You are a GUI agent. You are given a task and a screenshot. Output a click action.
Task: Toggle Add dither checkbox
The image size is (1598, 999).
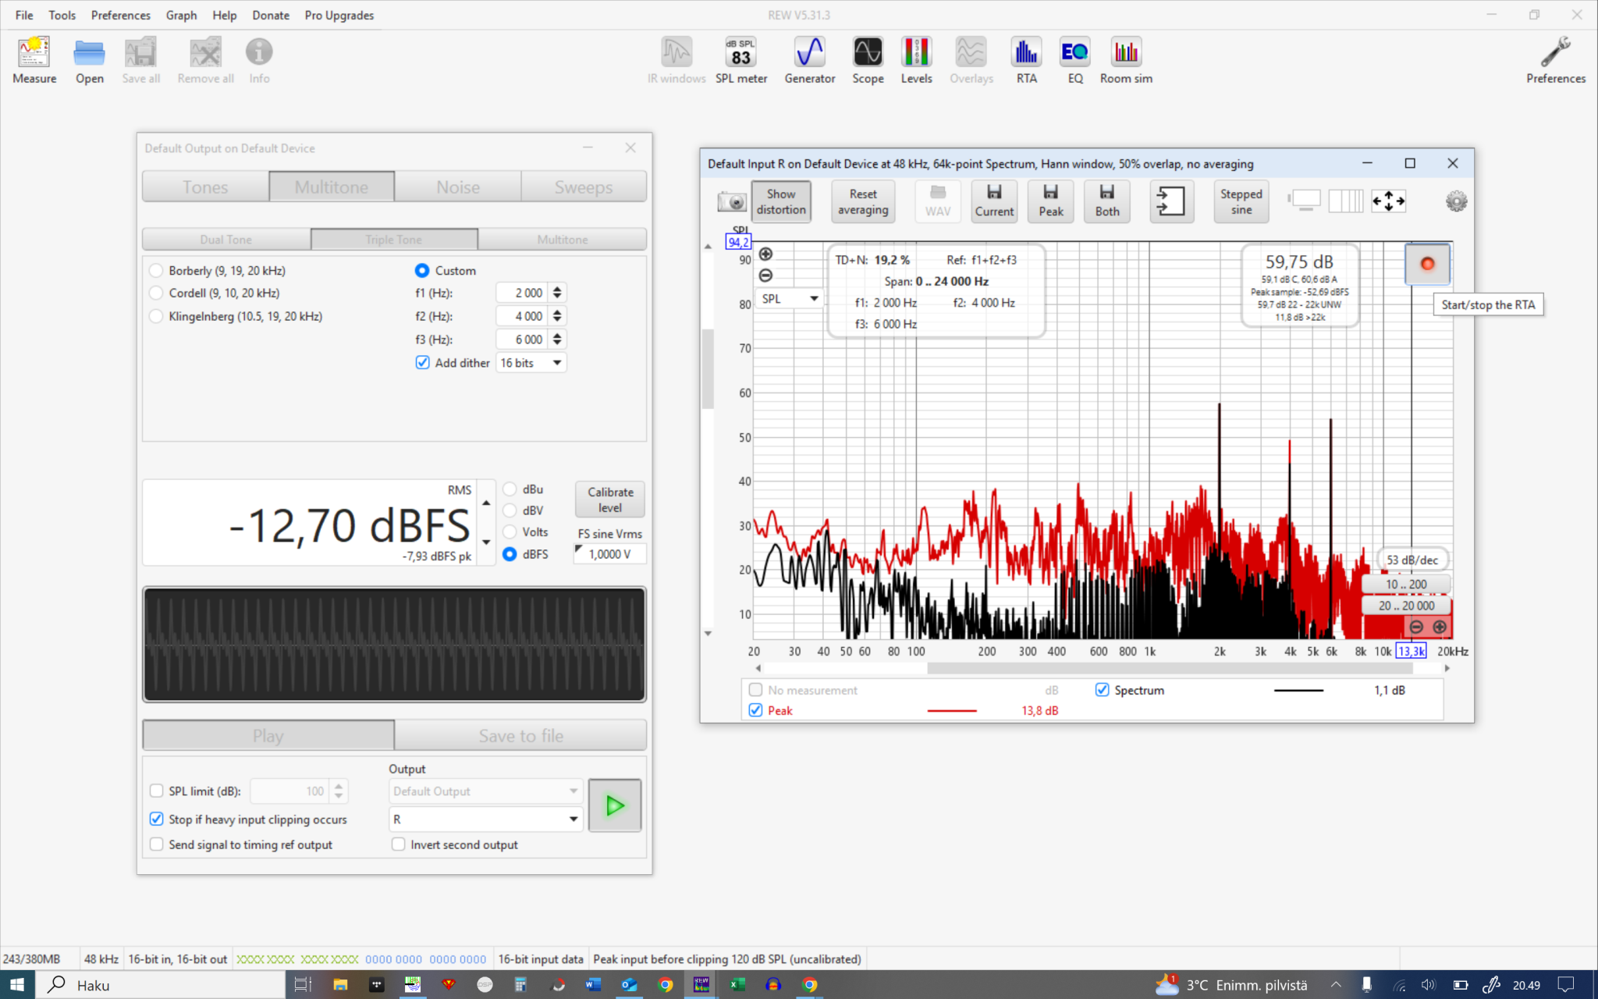422,363
